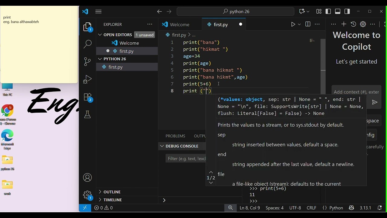Open first.py under PYTHON 26 folder
The image size is (387, 218).
point(127,67)
